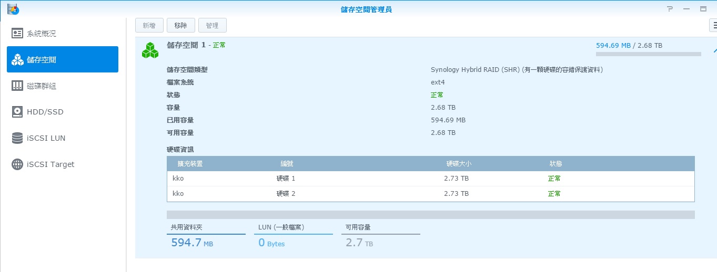Click the 移除 button
This screenshot has height=272, width=717.
(x=181, y=25)
